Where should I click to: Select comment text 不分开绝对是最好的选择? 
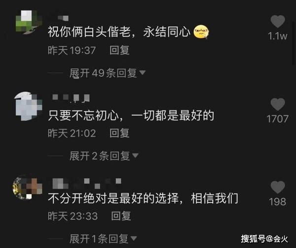[113, 198]
